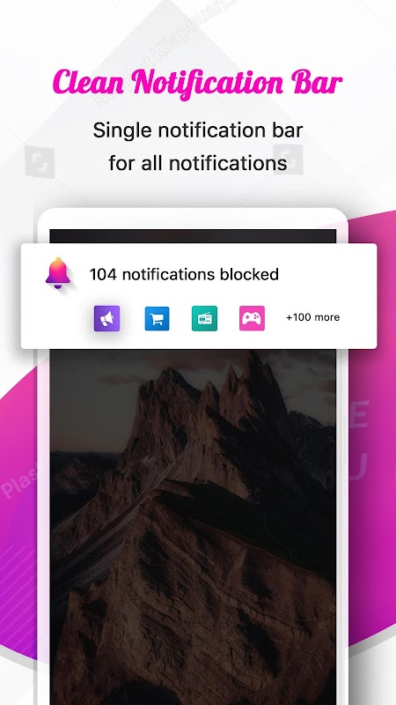Viewport: 396px width, 705px height.
Task: Open the '104 notifications blocked' message
Action: [x=184, y=274]
